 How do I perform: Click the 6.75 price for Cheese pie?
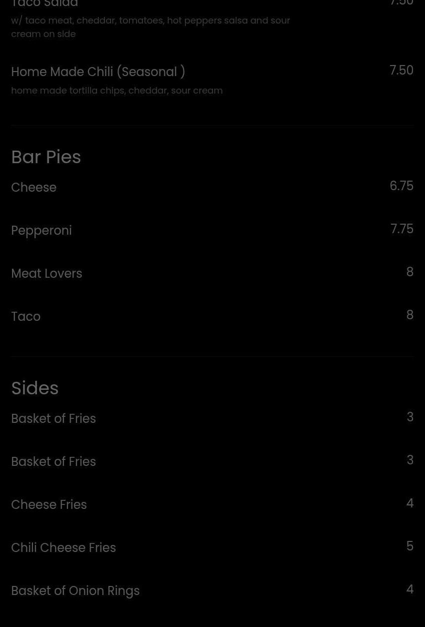pyautogui.click(x=401, y=186)
